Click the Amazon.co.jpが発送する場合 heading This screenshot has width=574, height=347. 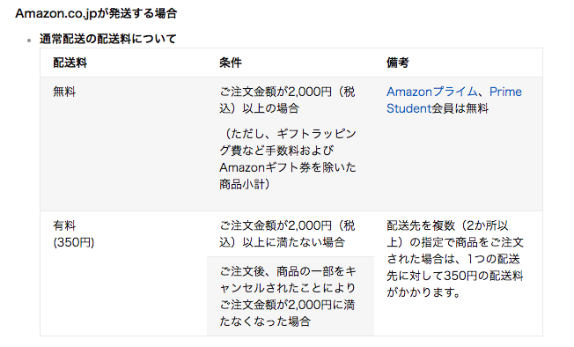[96, 13]
